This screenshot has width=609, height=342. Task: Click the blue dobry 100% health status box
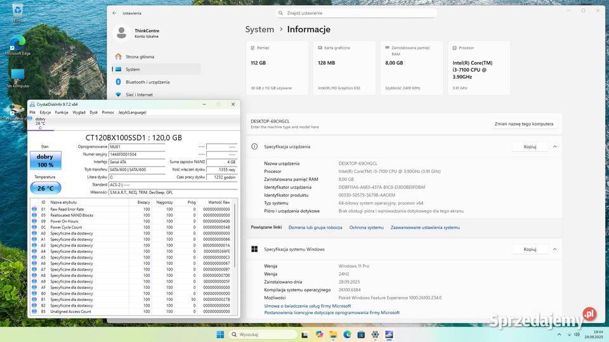pos(46,160)
